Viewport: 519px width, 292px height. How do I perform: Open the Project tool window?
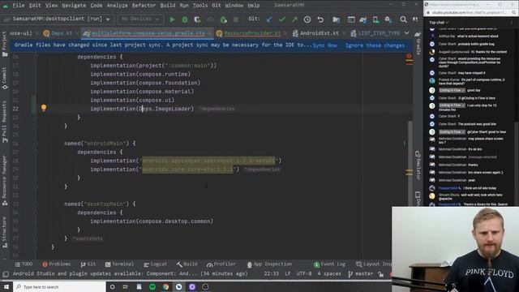pos(4,44)
